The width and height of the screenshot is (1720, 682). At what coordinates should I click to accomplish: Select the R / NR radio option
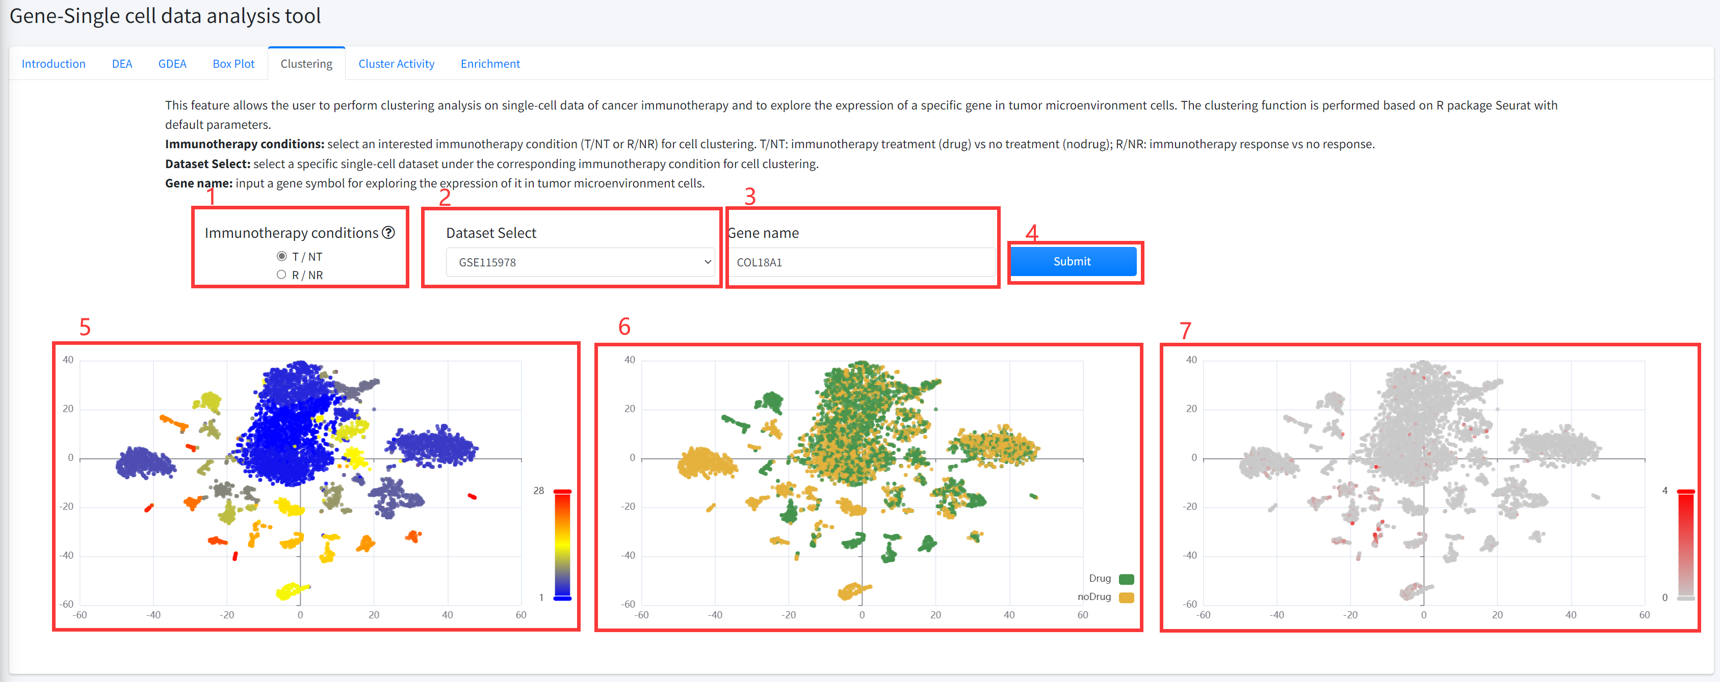[282, 274]
